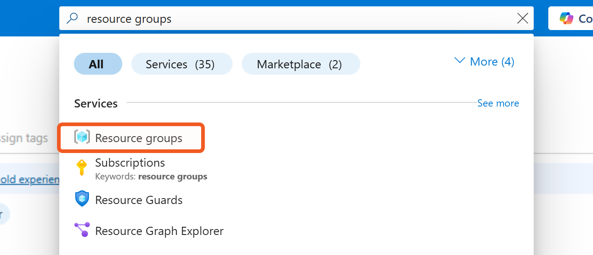Open Resource Graph Explorer
The image size is (593, 255).
(x=159, y=231)
